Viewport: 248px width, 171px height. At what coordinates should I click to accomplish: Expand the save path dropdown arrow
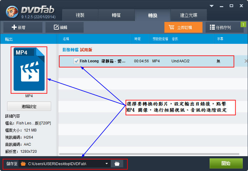tap(107, 164)
